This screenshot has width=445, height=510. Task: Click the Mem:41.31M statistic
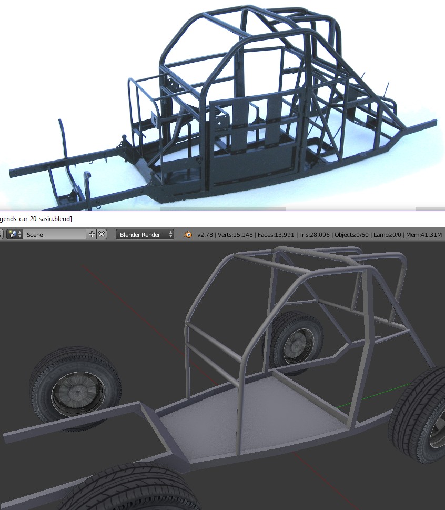pos(424,235)
